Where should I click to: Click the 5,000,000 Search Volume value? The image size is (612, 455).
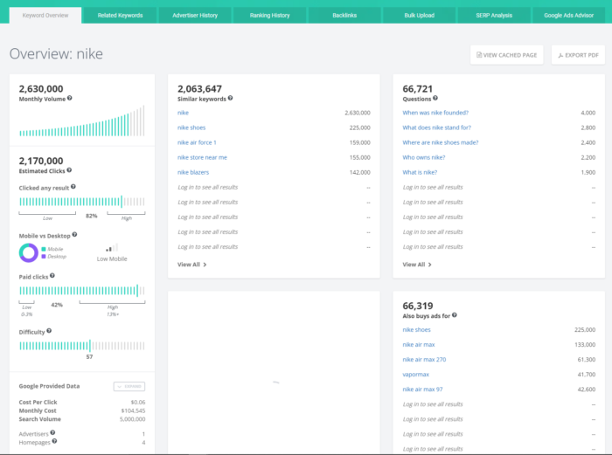click(132, 419)
